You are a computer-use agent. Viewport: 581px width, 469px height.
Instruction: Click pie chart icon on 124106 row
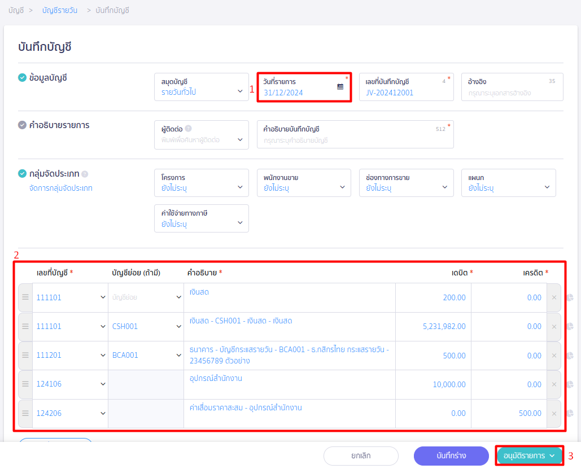569,384
